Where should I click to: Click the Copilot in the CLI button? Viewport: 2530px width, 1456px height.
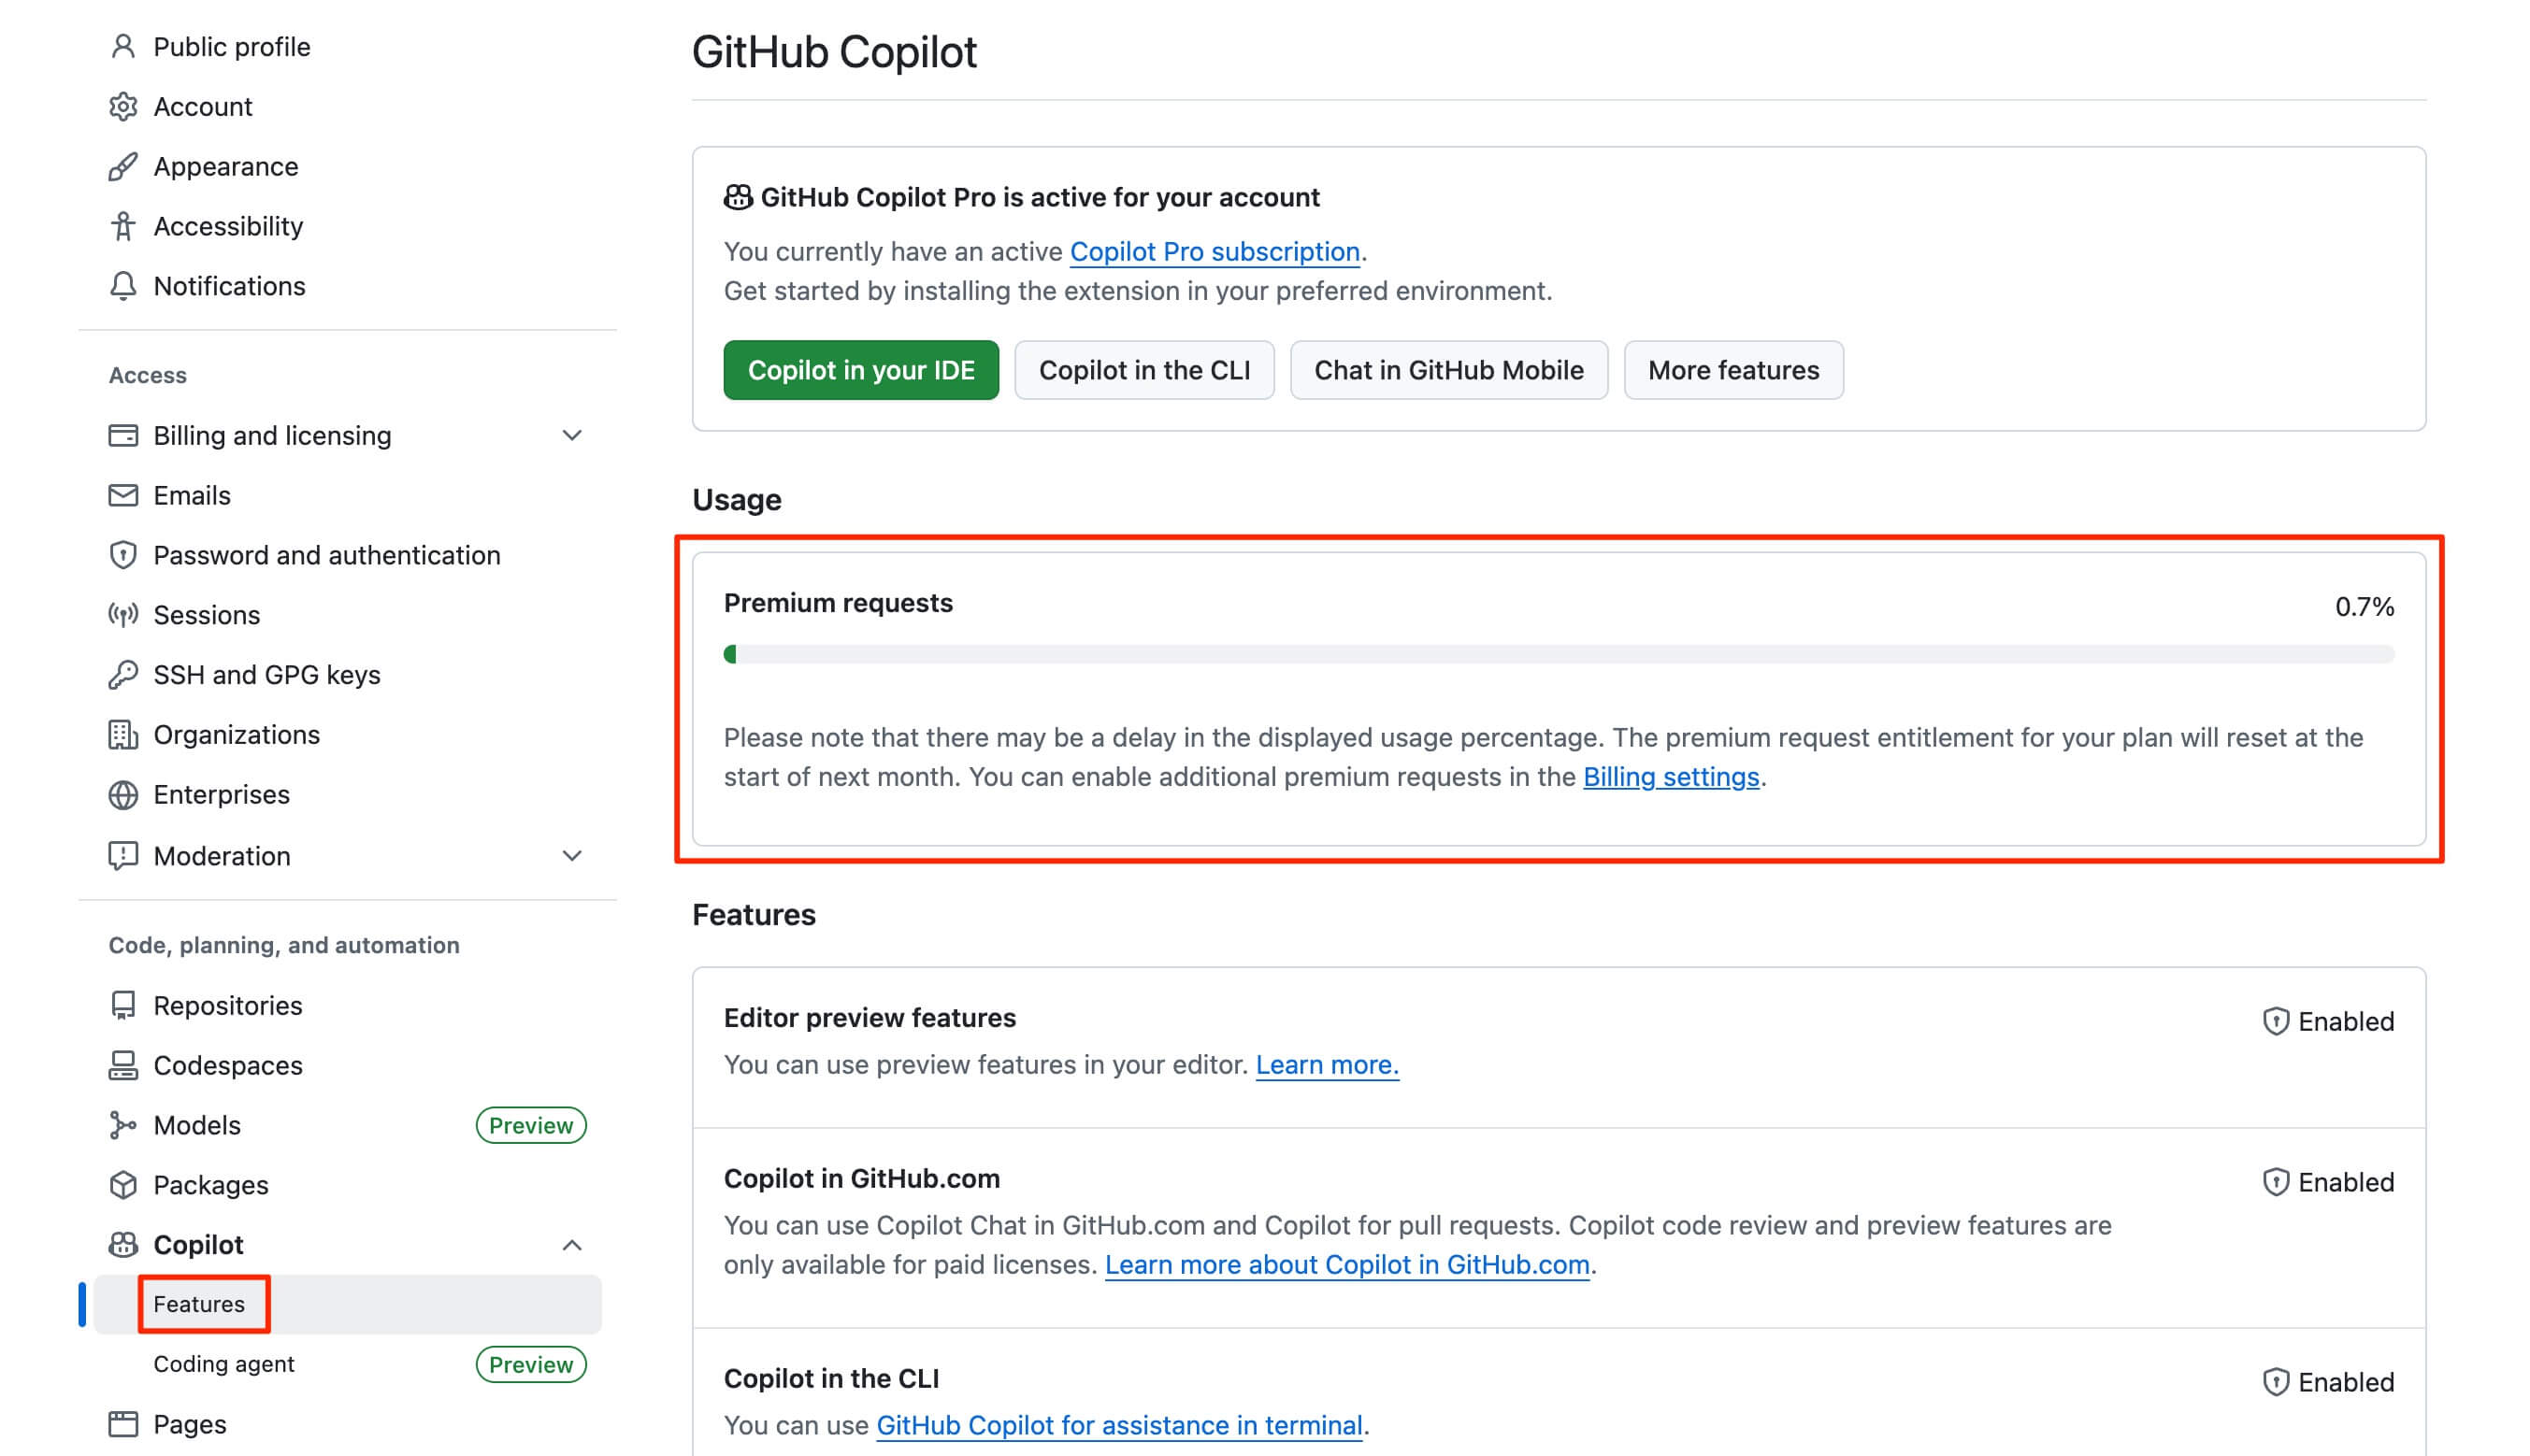pyautogui.click(x=1144, y=371)
